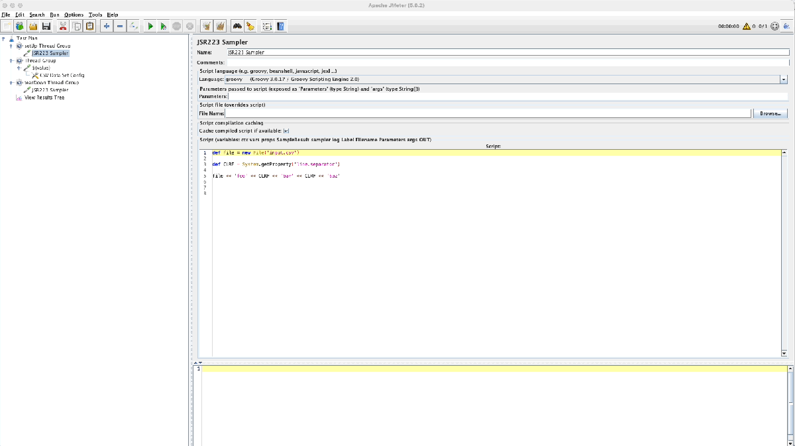Viewport: 795px width, 446px height.
Task: Save the test plan with floppy icon
Action: (x=46, y=26)
